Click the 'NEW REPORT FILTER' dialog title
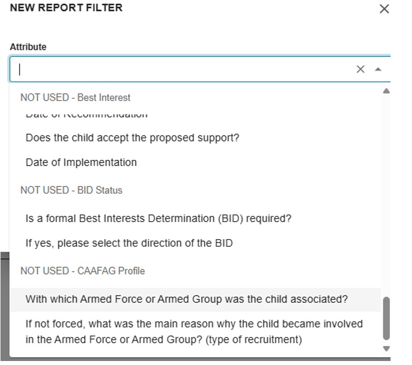This screenshot has width=412, height=365. [x=66, y=8]
